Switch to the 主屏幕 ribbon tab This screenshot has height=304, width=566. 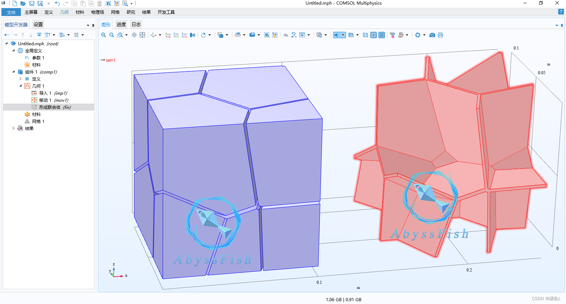31,12
